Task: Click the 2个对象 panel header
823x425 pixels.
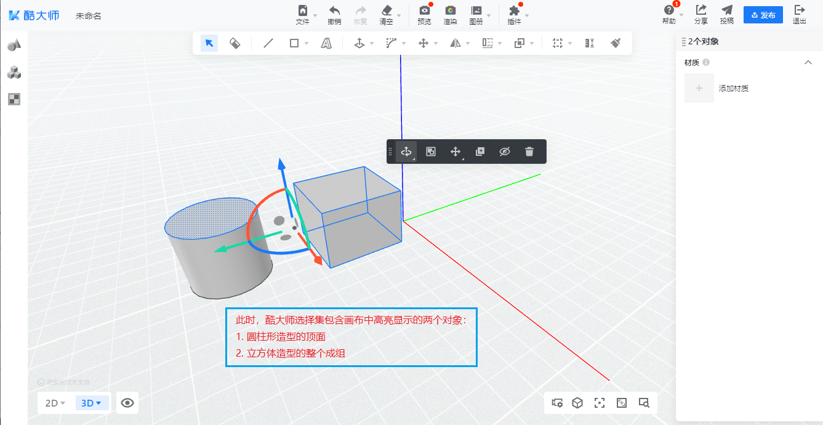Action: click(704, 41)
